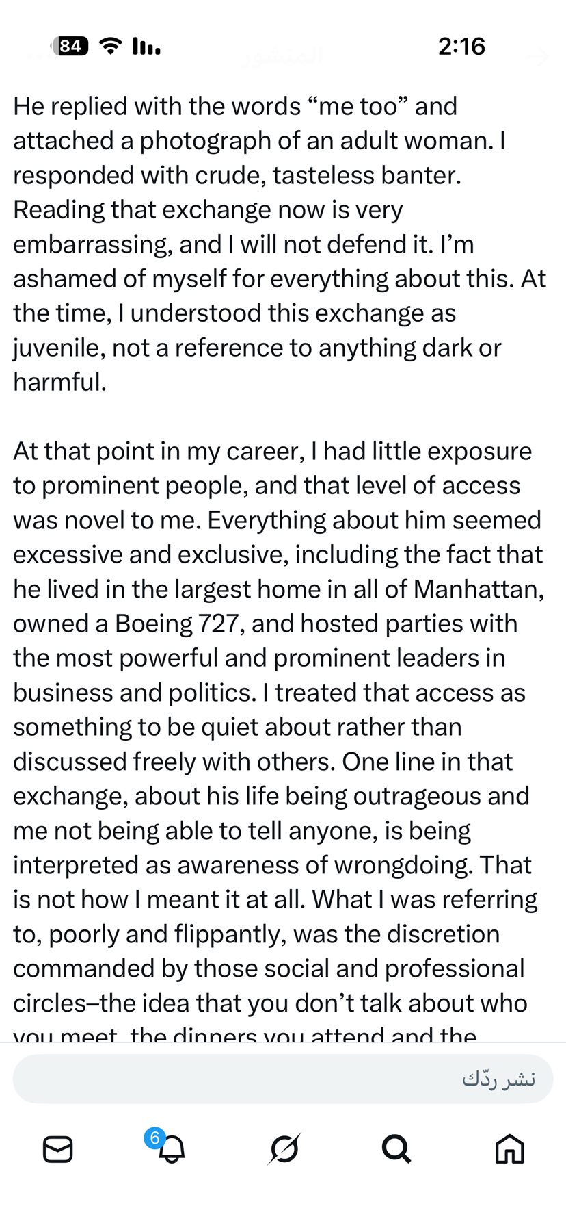Open the Notifications bell icon

click(171, 1150)
